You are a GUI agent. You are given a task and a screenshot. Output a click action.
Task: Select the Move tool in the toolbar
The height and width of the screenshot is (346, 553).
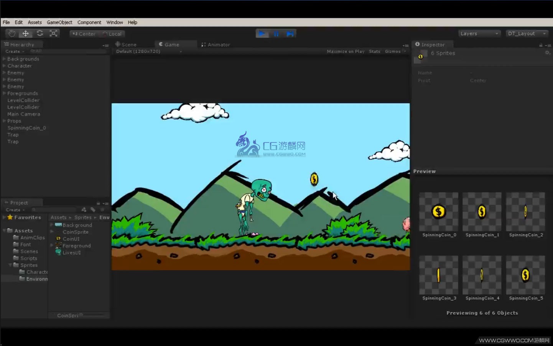click(26, 34)
